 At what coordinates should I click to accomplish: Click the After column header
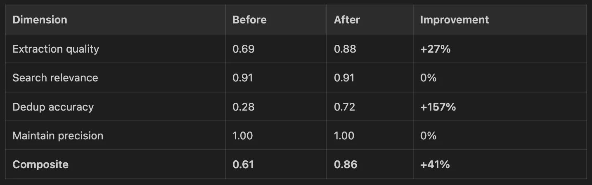tap(347, 20)
